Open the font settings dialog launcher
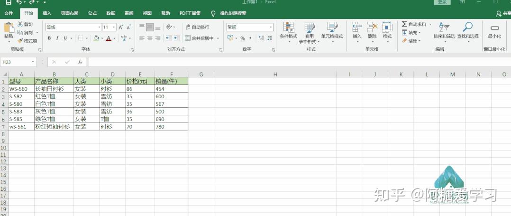Image resolution: width=511 pixels, height=216 pixels. [132, 50]
